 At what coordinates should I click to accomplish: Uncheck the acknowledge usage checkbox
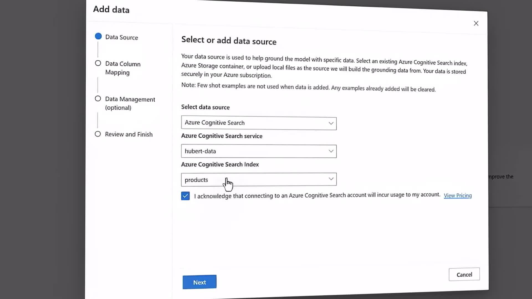pos(185,196)
